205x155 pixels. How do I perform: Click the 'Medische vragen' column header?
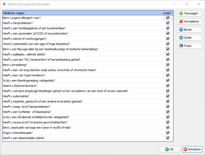(x=83, y=13)
